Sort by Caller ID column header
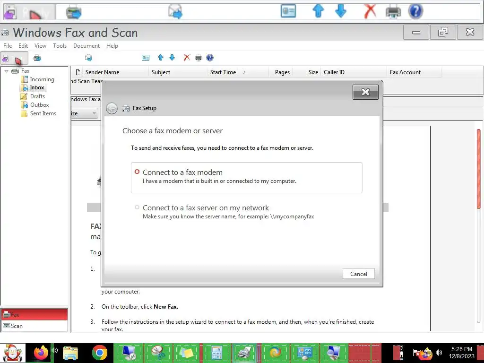The image size is (484, 363). [x=354, y=72]
